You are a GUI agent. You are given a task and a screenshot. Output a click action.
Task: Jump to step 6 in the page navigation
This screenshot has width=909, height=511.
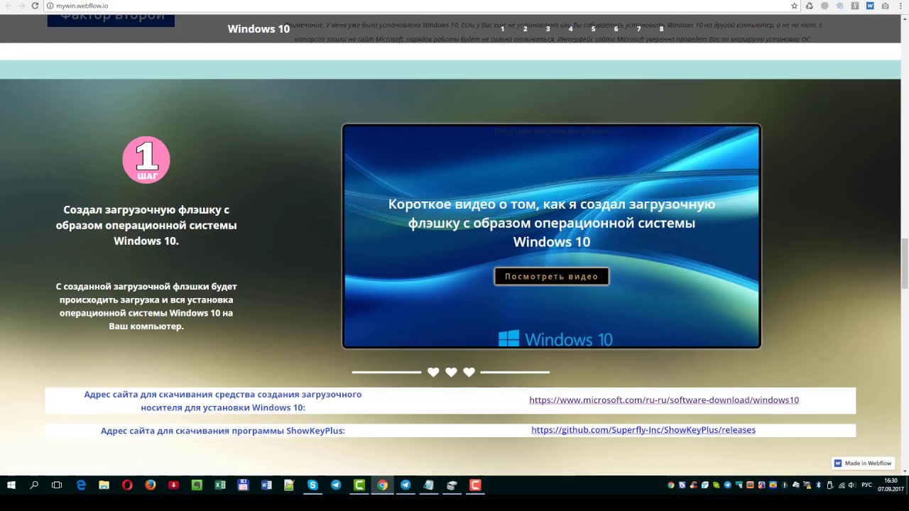[616, 29]
